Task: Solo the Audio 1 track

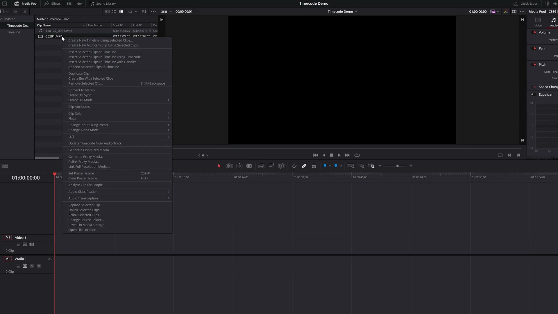Action: [x=32, y=266]
